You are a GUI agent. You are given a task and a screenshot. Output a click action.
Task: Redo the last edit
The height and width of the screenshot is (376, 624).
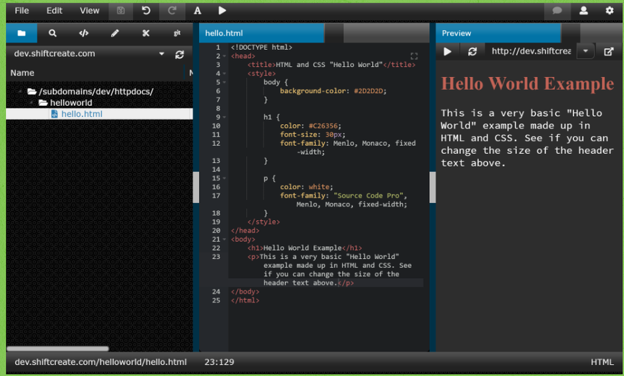(x=172, y=11)
